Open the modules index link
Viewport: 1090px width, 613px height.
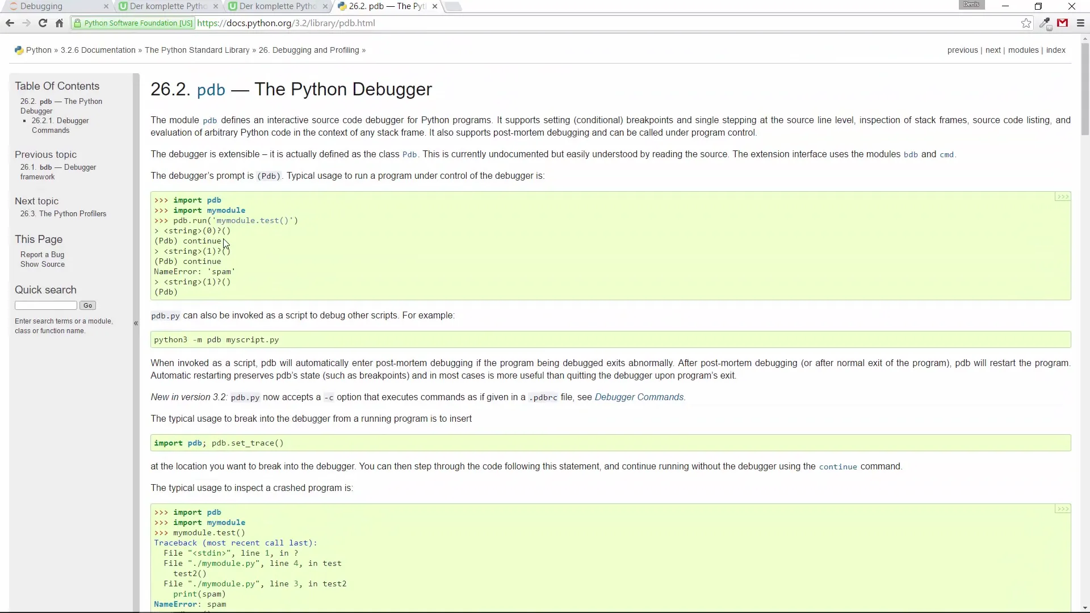(1023, 51)
